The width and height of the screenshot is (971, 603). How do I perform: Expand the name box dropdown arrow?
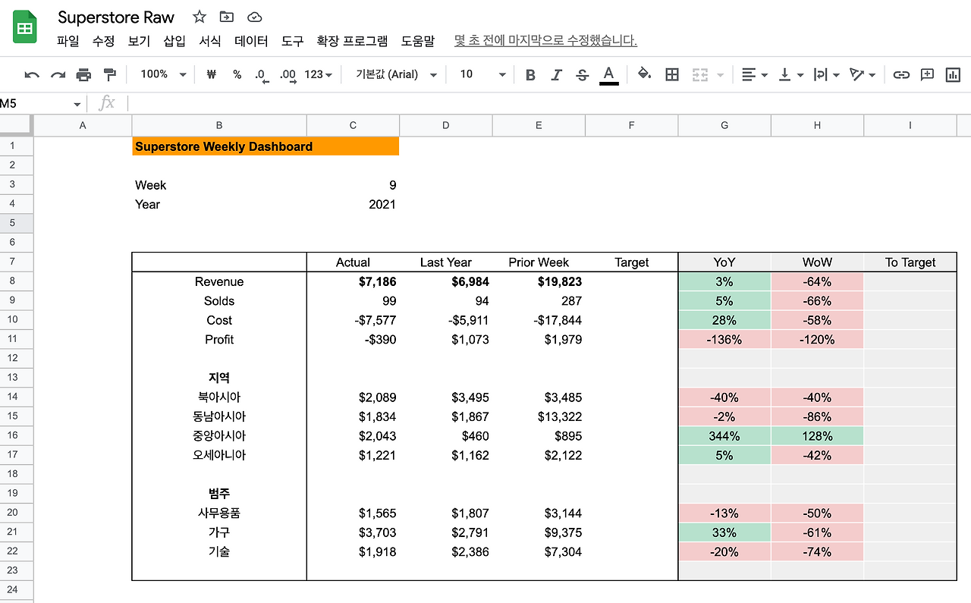pos(77,104)
